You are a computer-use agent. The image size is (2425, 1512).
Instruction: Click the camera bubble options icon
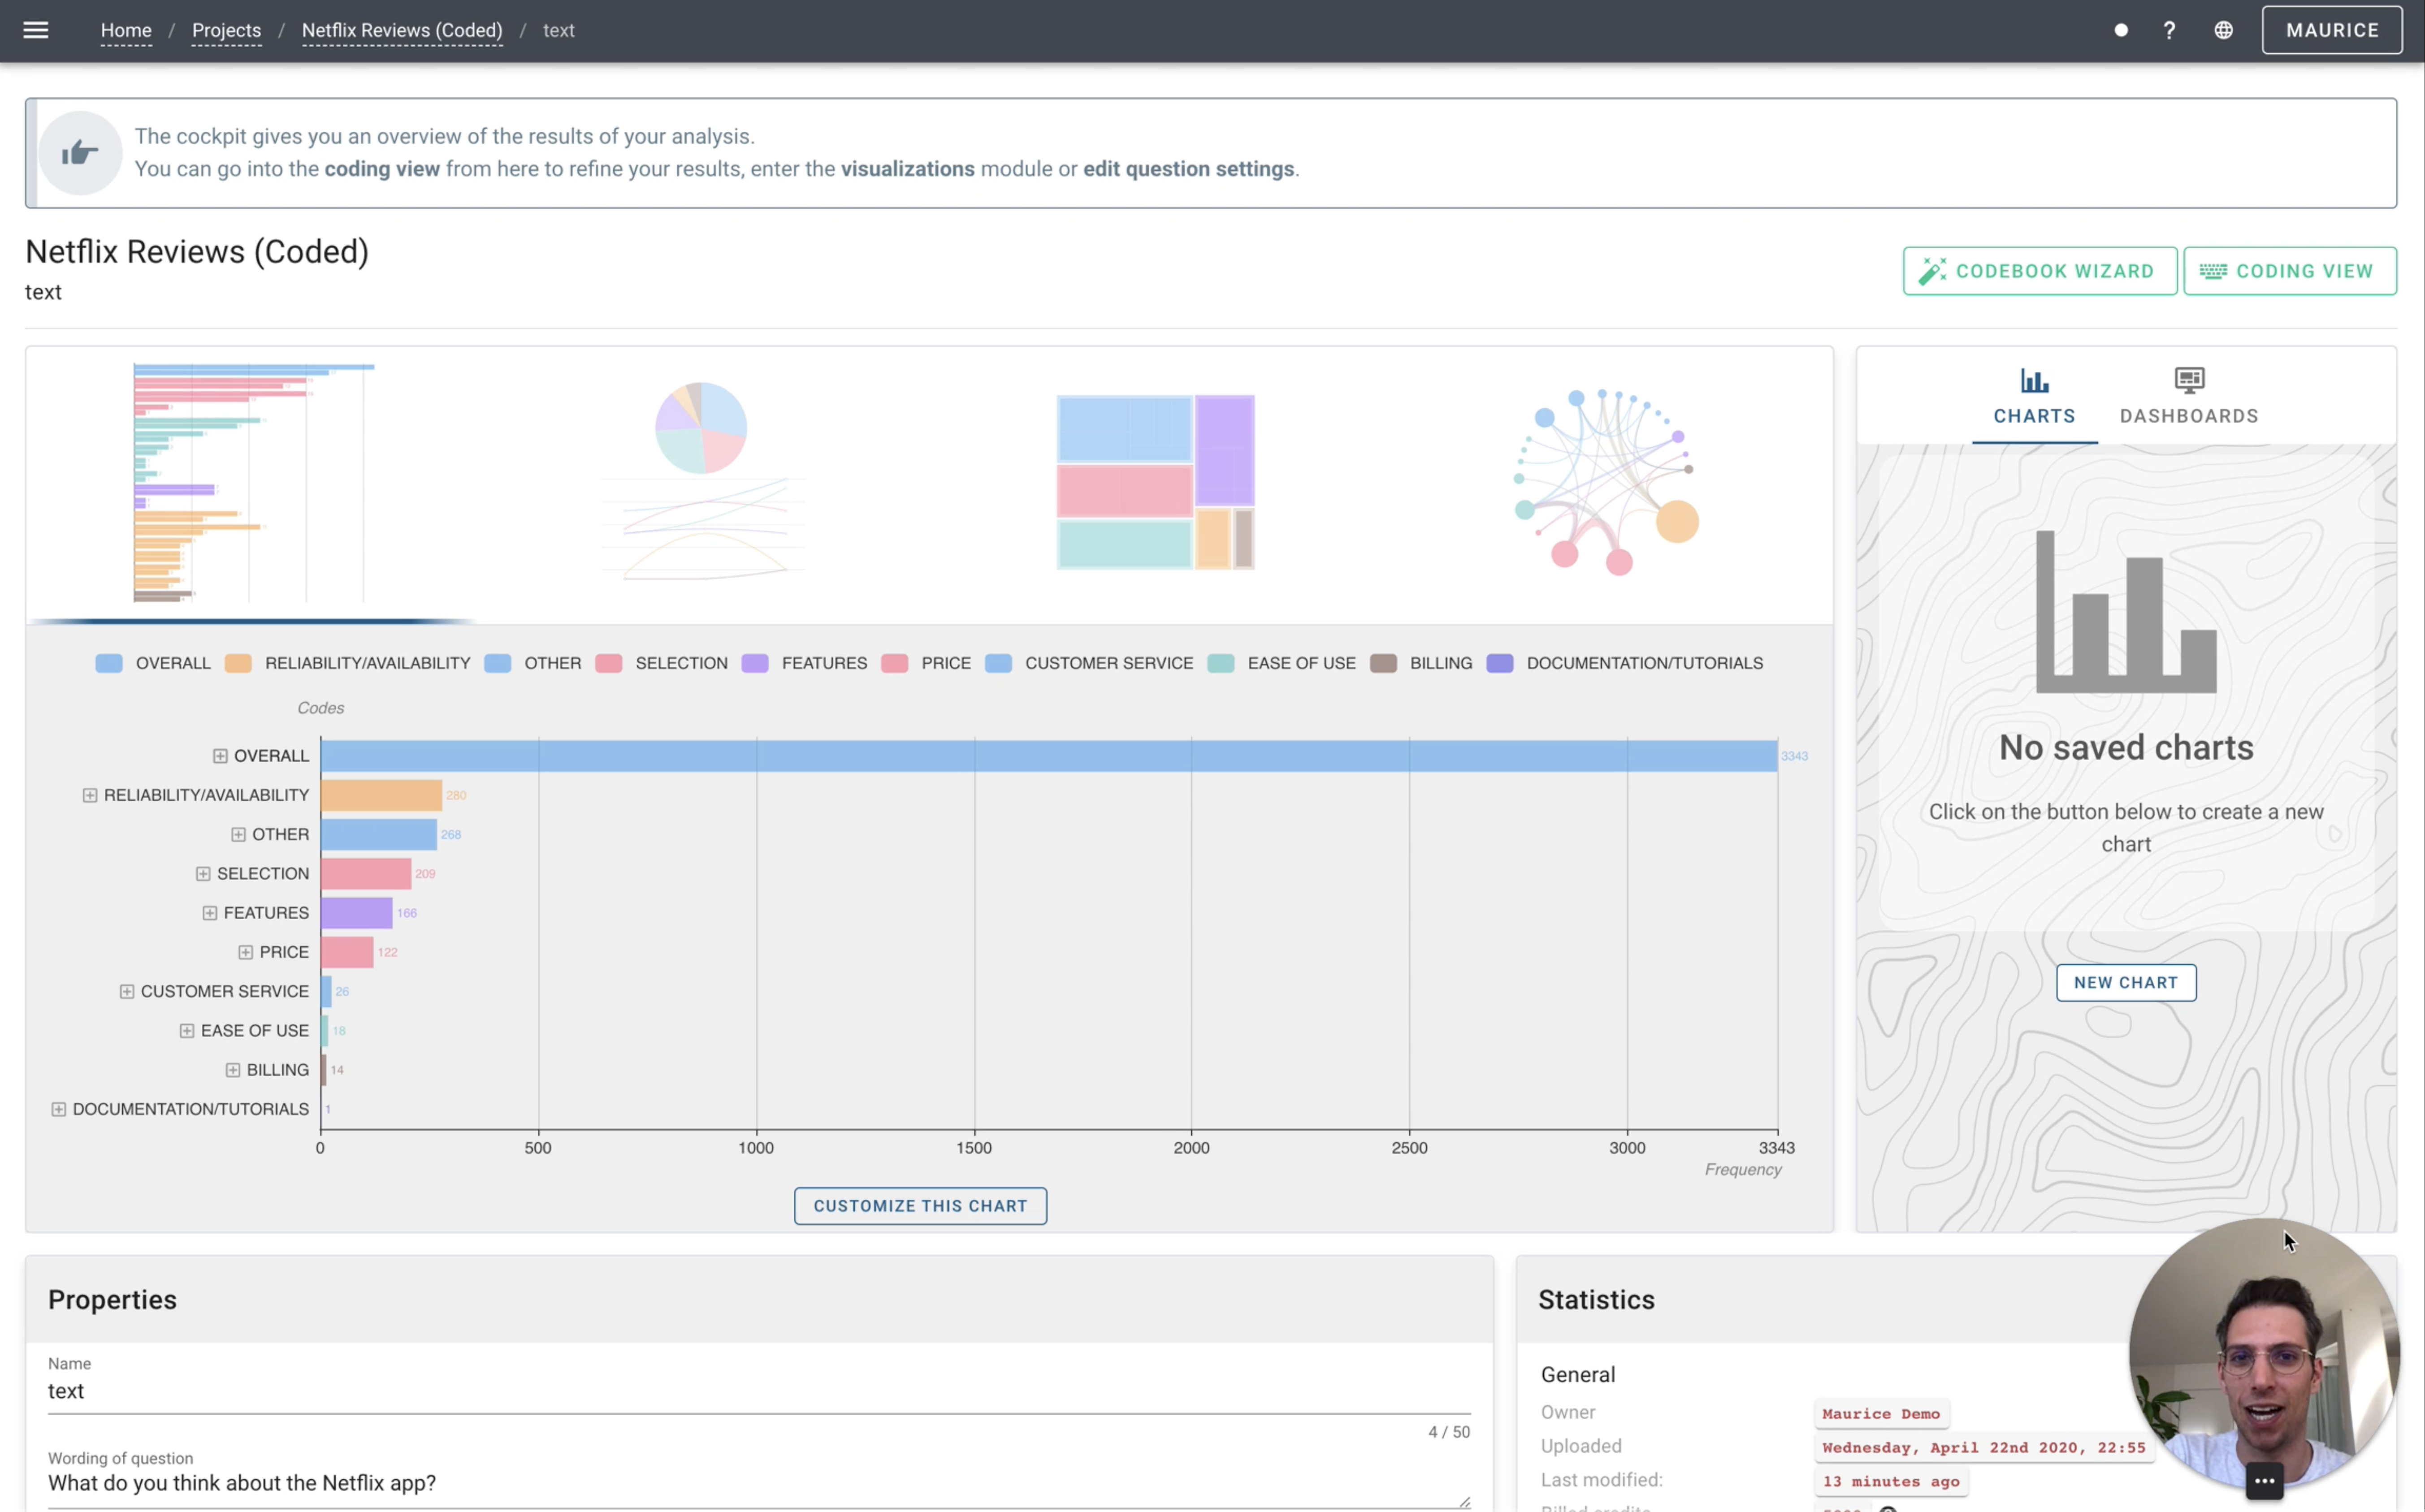point(2264,1480)
